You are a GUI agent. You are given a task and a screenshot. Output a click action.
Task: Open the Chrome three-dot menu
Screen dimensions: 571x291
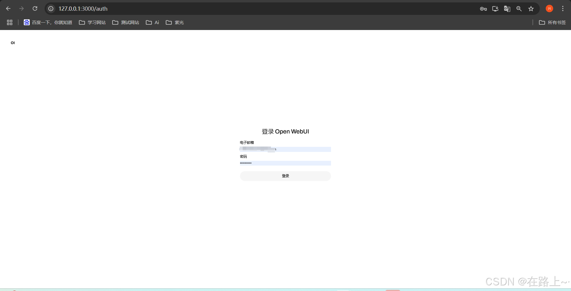(563, 9)
